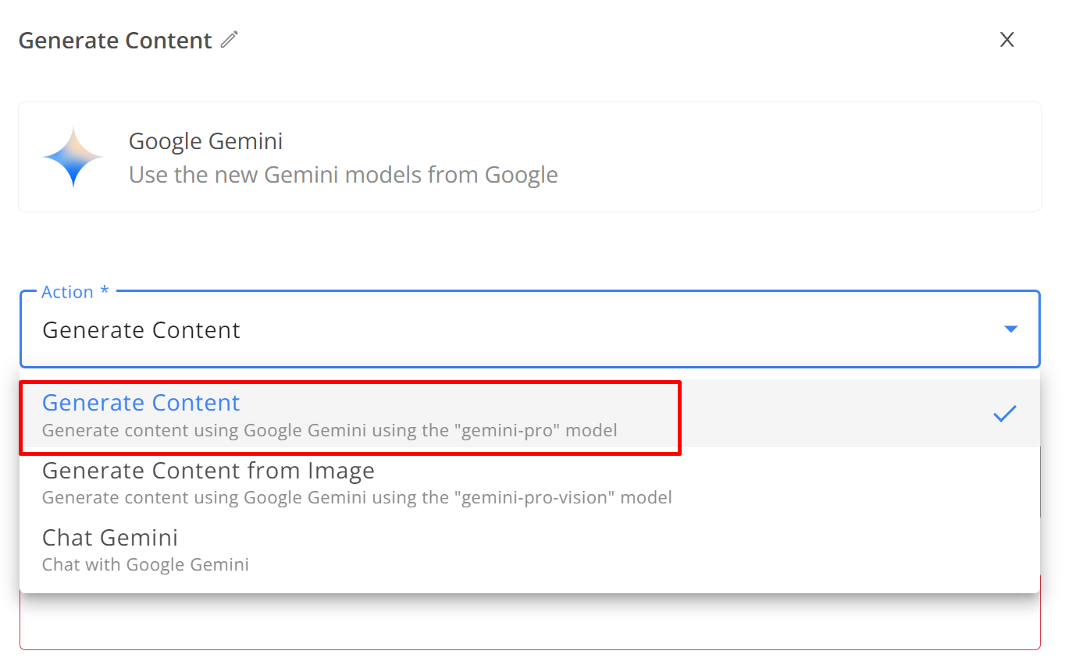Screen dimensions: 1065x658
Task: Click the Google Gemini app card
Action: [x=529, y=157]
